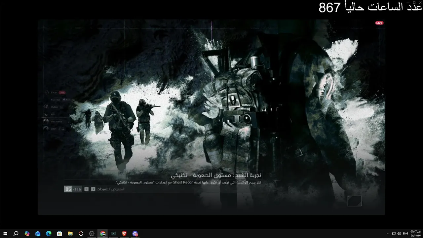Open the Mail app on taskbar
The image size is (423, 238).
38,234
